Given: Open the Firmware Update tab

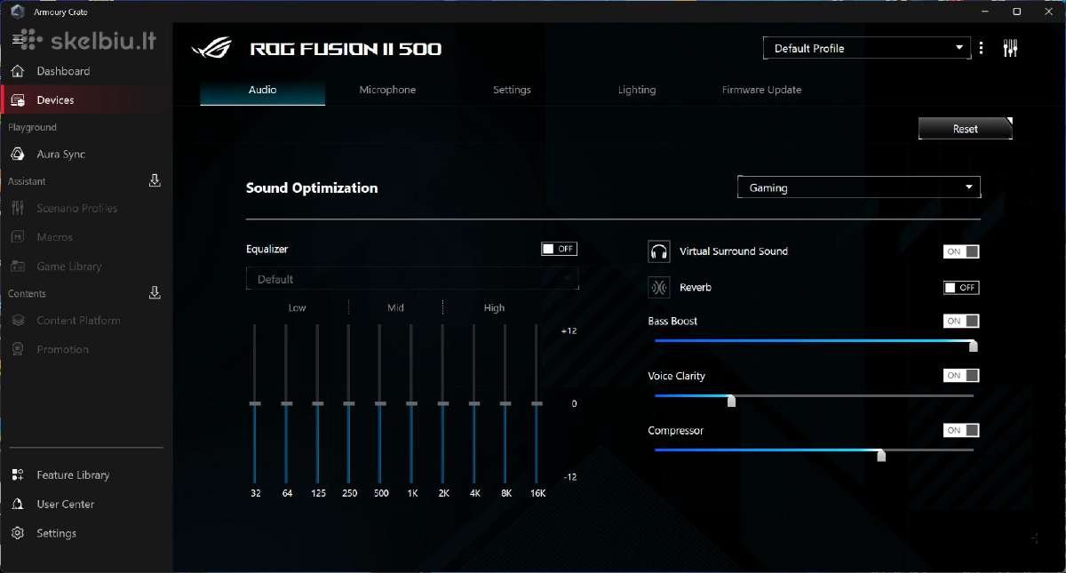Looking at the screenshot, I should tap(761, 91).
